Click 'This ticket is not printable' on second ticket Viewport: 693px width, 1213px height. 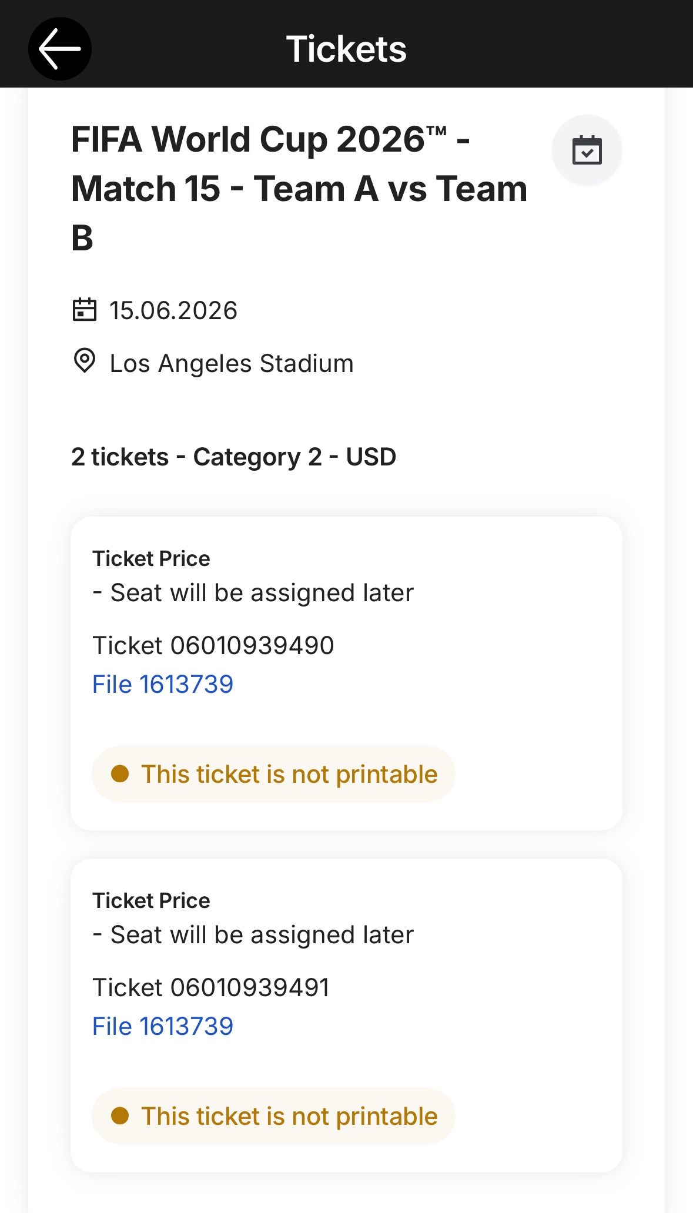click(x=289, y=1117)
